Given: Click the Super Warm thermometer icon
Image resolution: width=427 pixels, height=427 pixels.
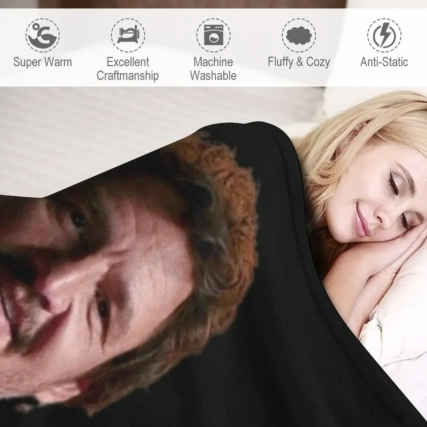Looking at the screenshot, I should [43, 35].
